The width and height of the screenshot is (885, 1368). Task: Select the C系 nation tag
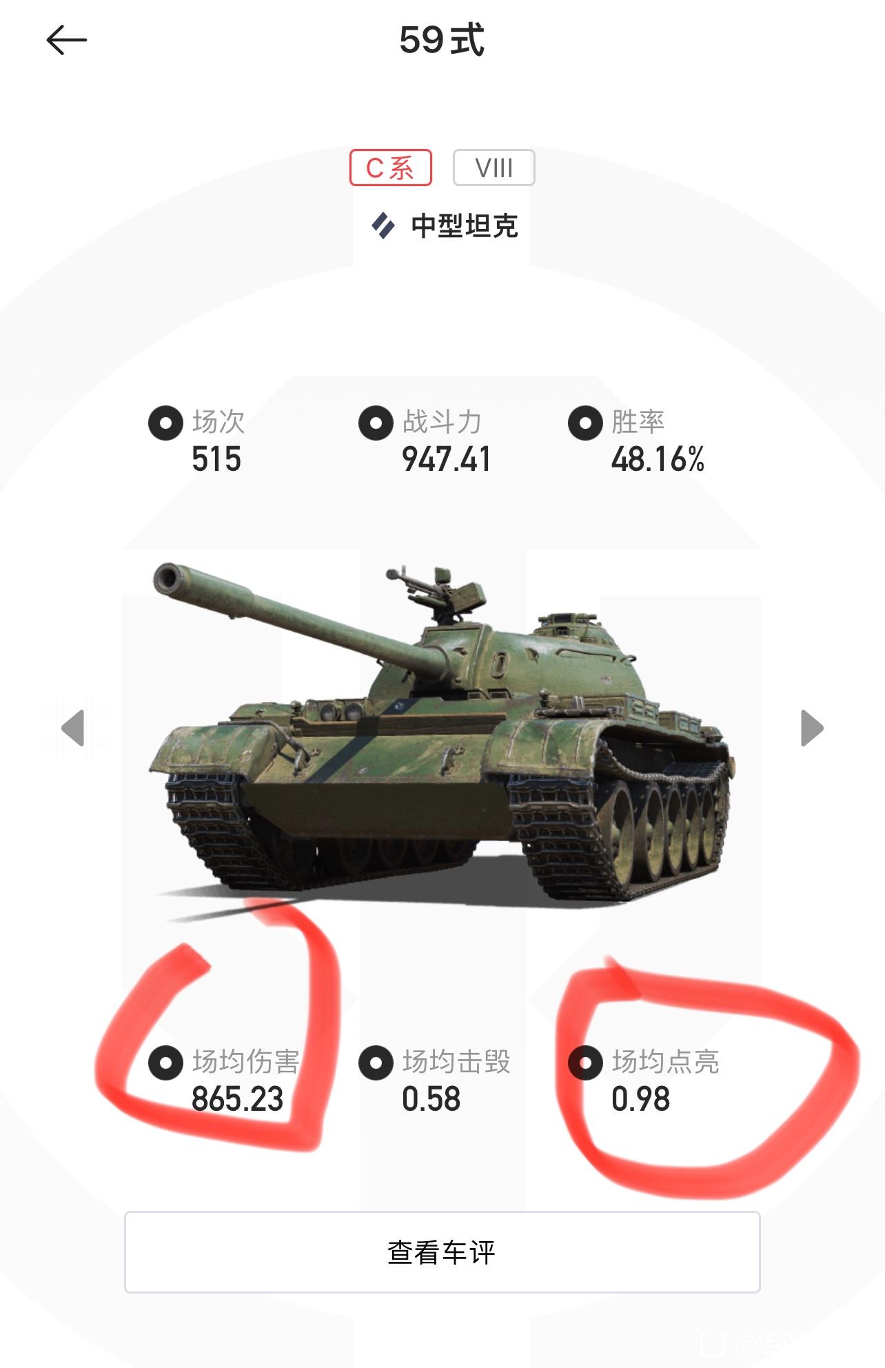(x=391, y=168)
